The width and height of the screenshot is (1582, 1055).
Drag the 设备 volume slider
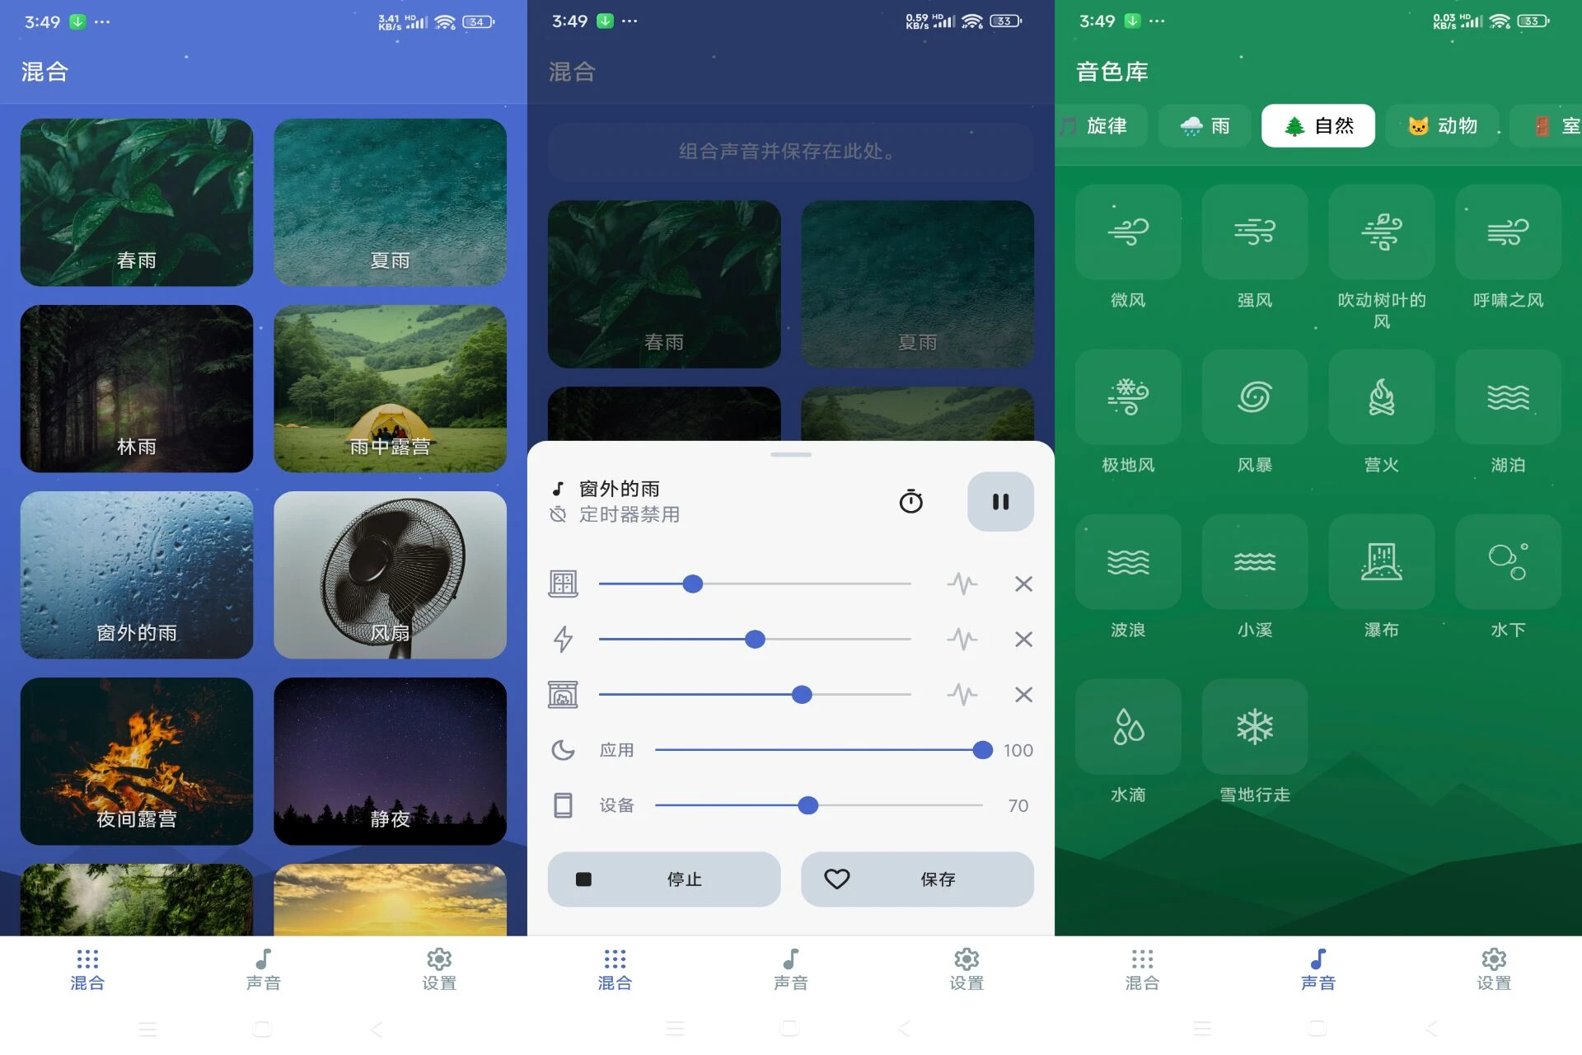pos(810,805)
